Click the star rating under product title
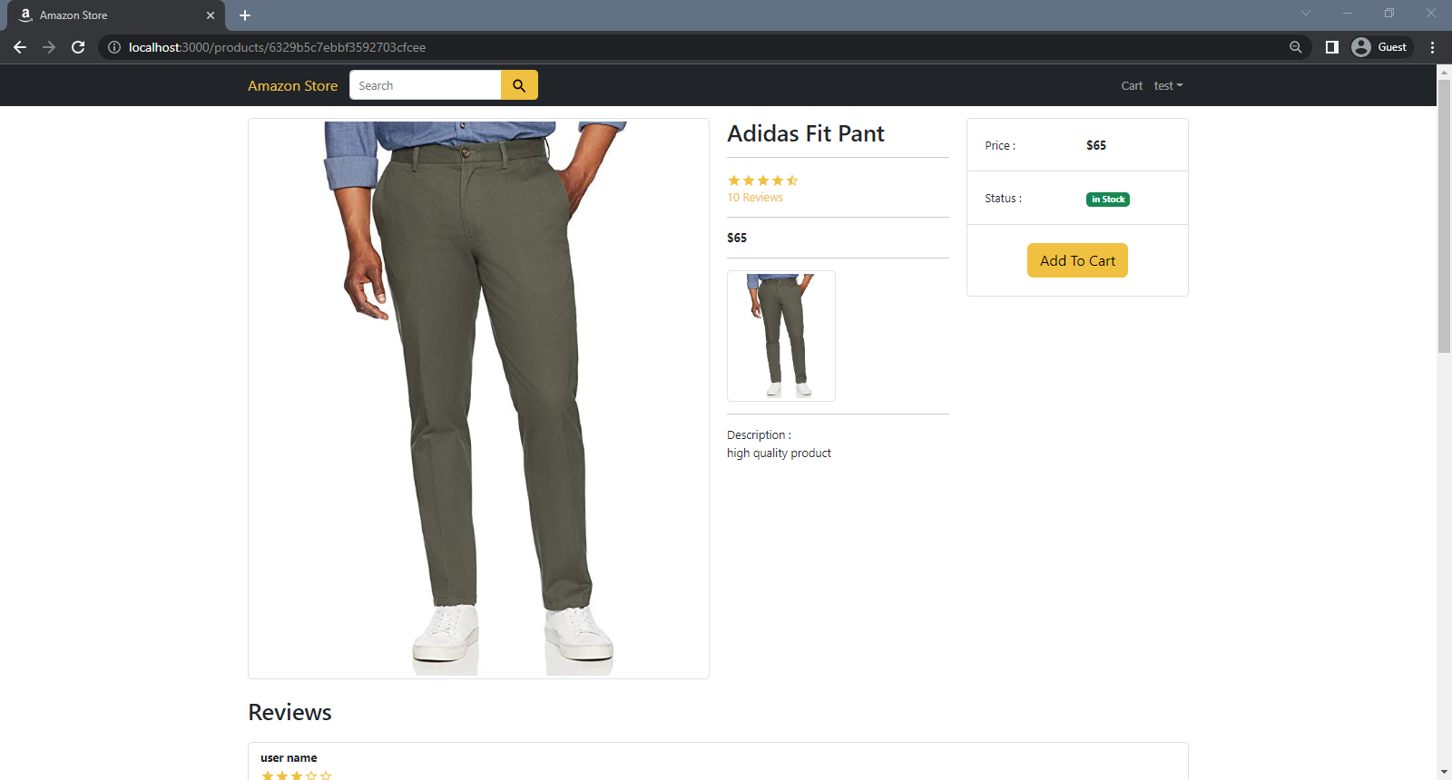 (x=762, y=180)
